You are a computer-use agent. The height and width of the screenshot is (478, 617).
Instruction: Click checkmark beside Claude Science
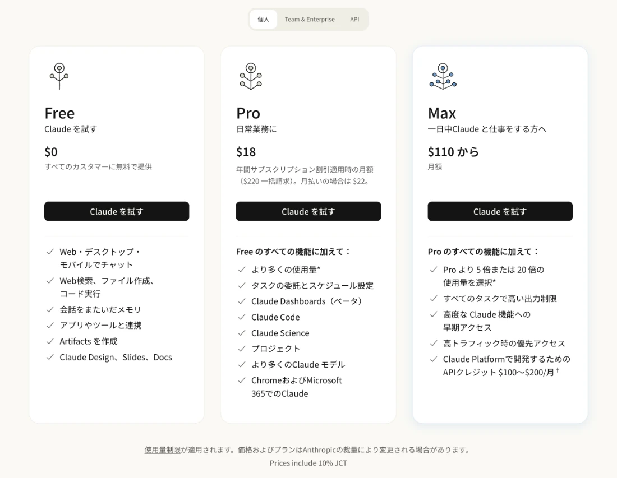pos(242,333)
